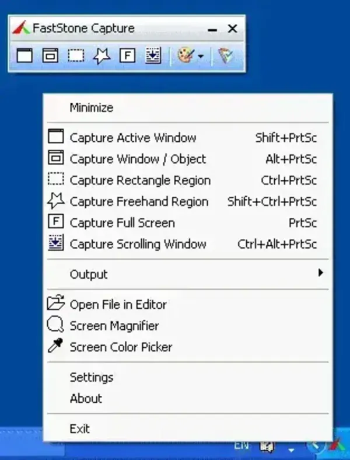Click Capture Rectangle Region toolbar icon
Image resolution: width=350 pixels, height=460 pixels.
coord(76,55)
